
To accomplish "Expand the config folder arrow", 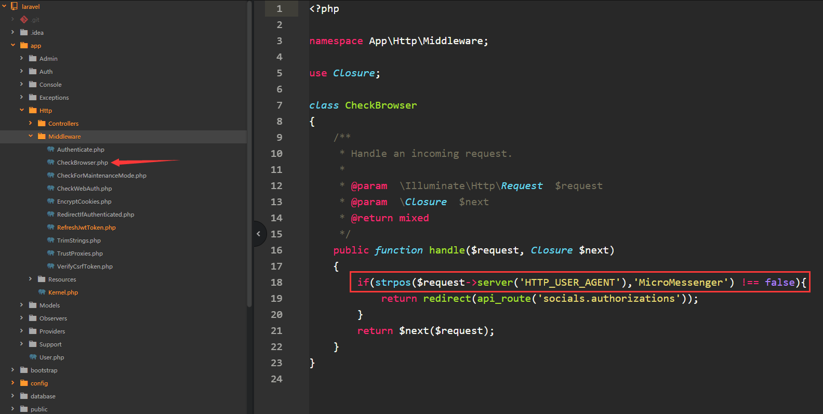I will click(x=13, y=383).
